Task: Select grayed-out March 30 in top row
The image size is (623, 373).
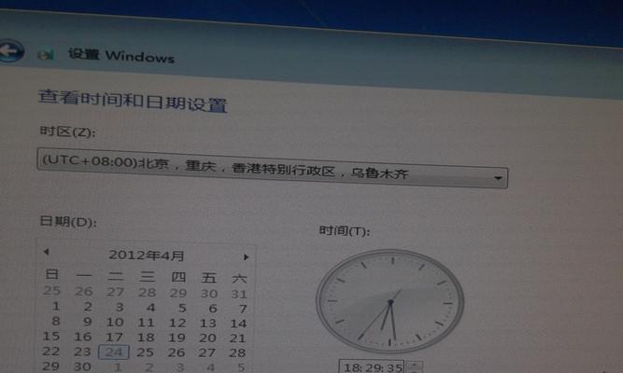Action: 209,294
